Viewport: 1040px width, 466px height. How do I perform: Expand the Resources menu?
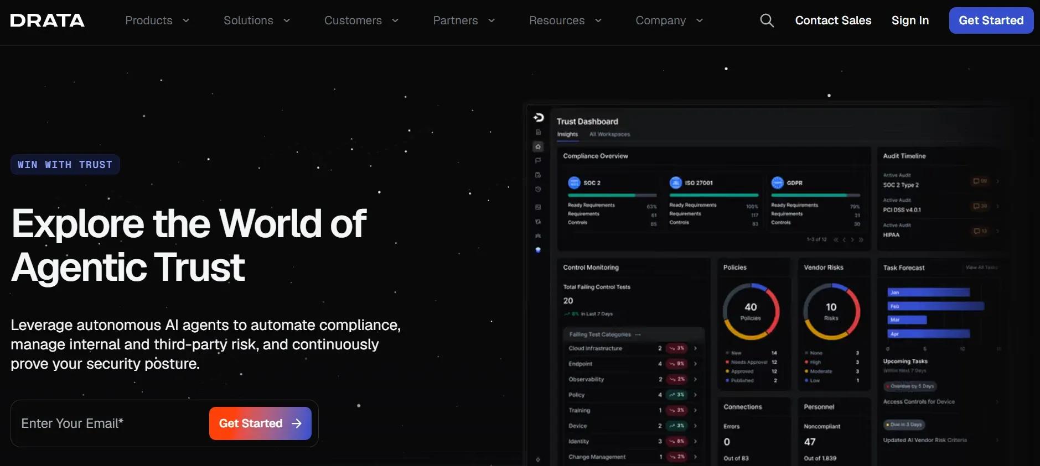(x=565, y=20)
